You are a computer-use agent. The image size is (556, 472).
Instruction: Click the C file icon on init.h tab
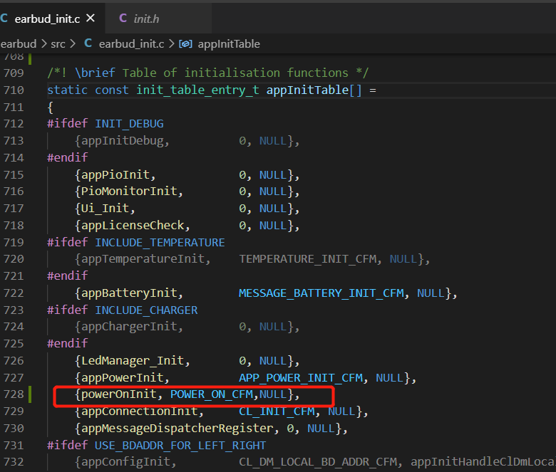(x=123, y=19)
